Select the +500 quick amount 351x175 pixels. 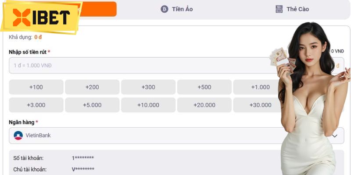204,87
